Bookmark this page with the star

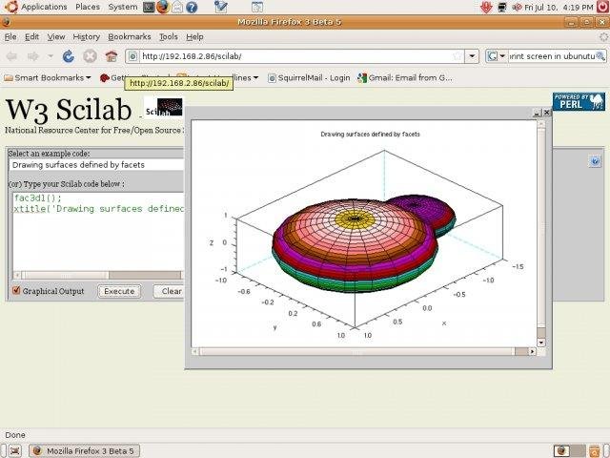coord(457,56)
